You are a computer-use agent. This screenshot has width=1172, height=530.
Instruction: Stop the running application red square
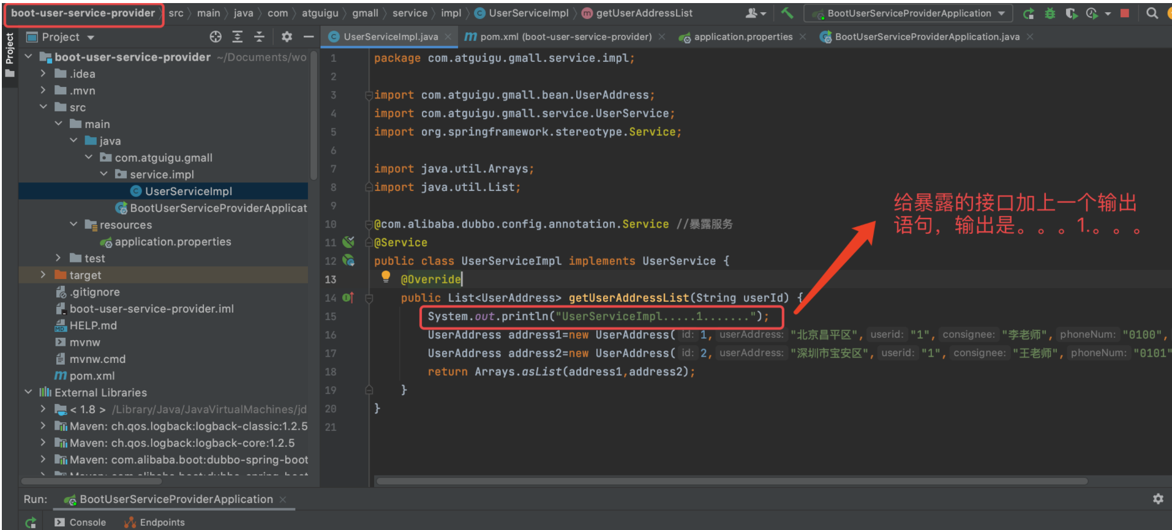click(1124, 13)
